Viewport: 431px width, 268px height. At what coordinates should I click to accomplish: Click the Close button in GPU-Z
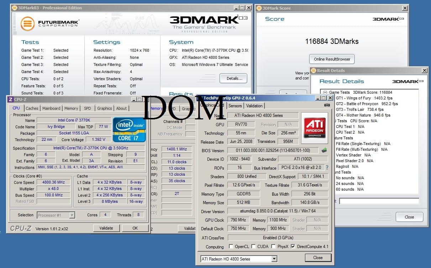[x=318, y=257]
